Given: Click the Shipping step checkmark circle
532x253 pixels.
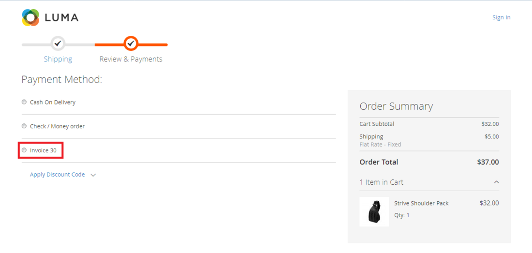Looking at the screenshot, I should (58, 44).
